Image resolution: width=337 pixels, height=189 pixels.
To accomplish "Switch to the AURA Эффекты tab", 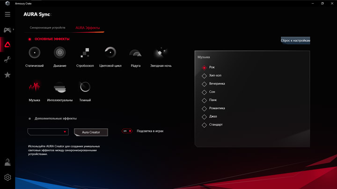I will (88, 28).
